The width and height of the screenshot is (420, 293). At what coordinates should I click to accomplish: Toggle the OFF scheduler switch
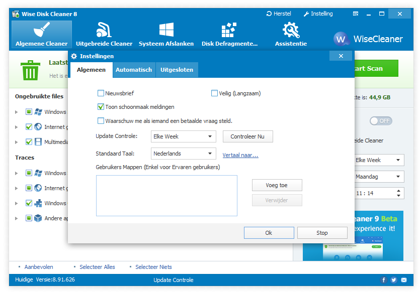point(381,121)
